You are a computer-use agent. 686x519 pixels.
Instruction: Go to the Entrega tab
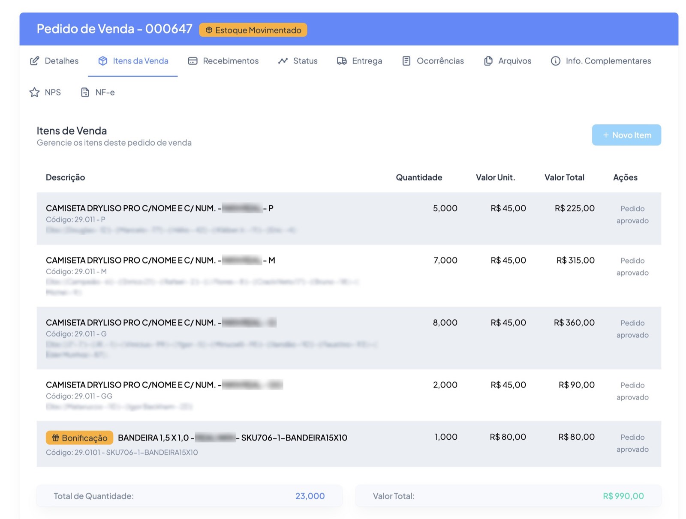[359, 61]
